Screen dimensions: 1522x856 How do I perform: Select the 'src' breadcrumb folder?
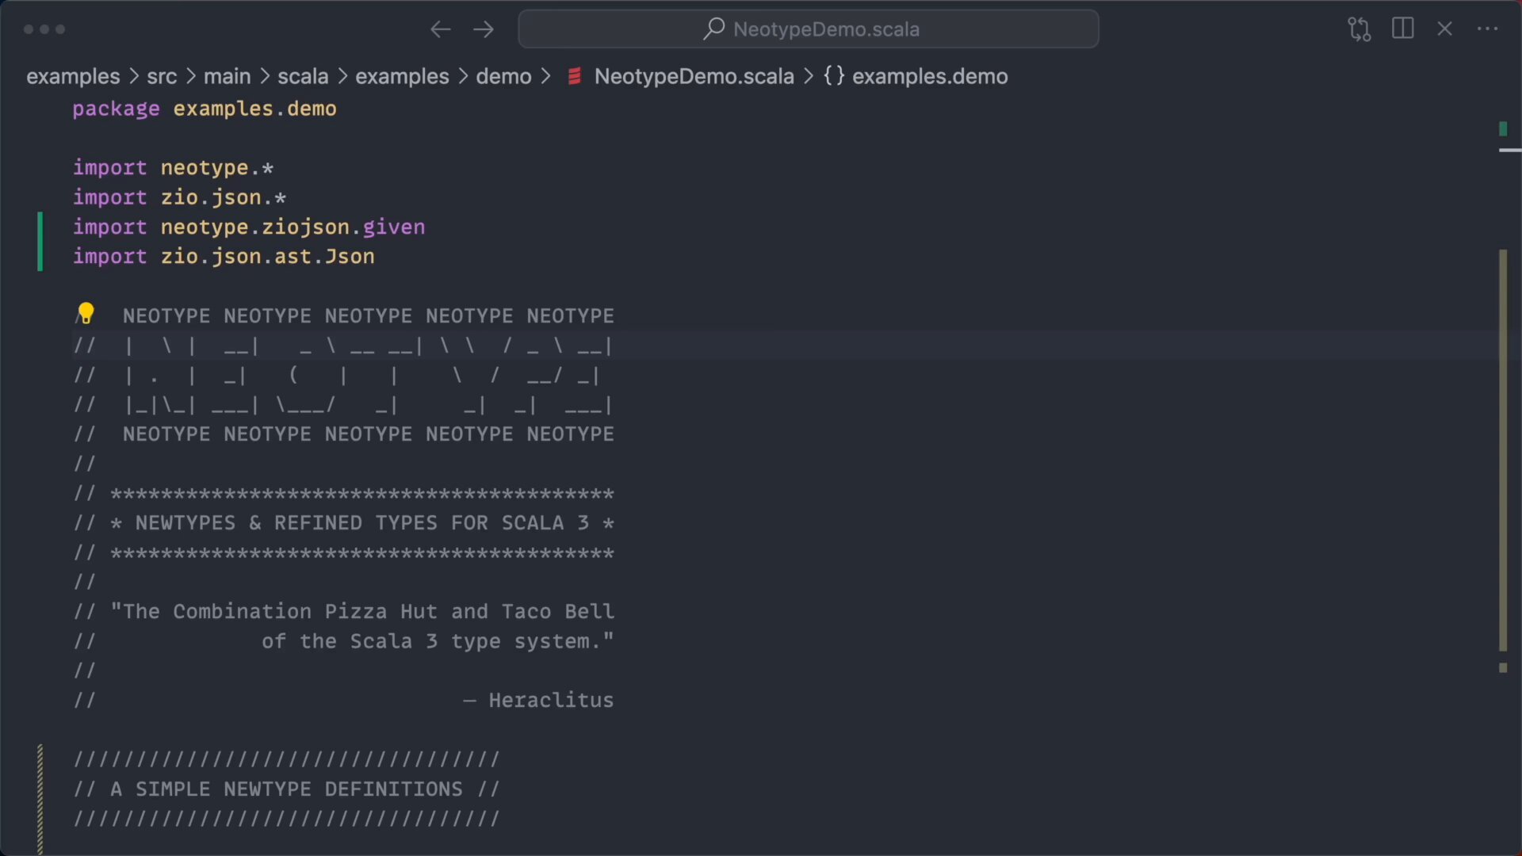point(162,76)
